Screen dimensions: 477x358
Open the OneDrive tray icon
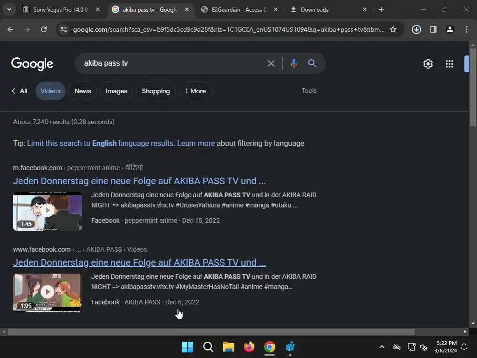coord(397,347)
